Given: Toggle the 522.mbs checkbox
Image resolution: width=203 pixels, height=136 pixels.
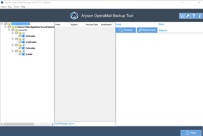Looking at the screenshot, I should pos(20,48).
